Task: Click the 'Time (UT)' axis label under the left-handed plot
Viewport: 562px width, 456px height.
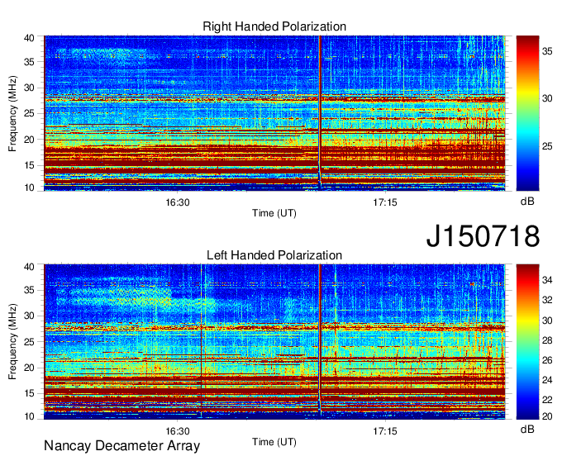Action: coord(274,442)
